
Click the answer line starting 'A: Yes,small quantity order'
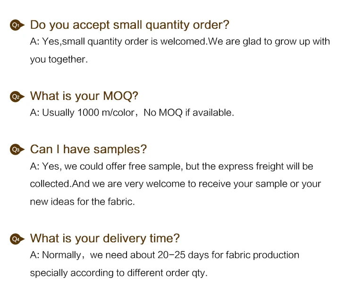[180, 41]
